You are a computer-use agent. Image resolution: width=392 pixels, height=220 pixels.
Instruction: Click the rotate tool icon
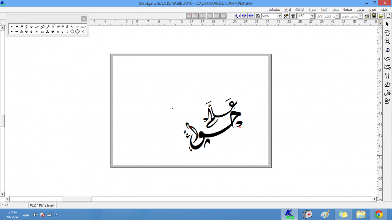387,50
